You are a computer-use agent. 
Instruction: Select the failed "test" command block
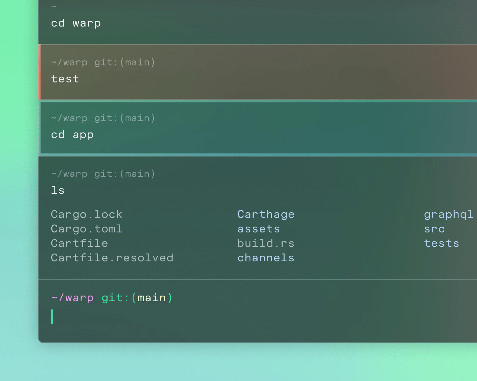65,79
